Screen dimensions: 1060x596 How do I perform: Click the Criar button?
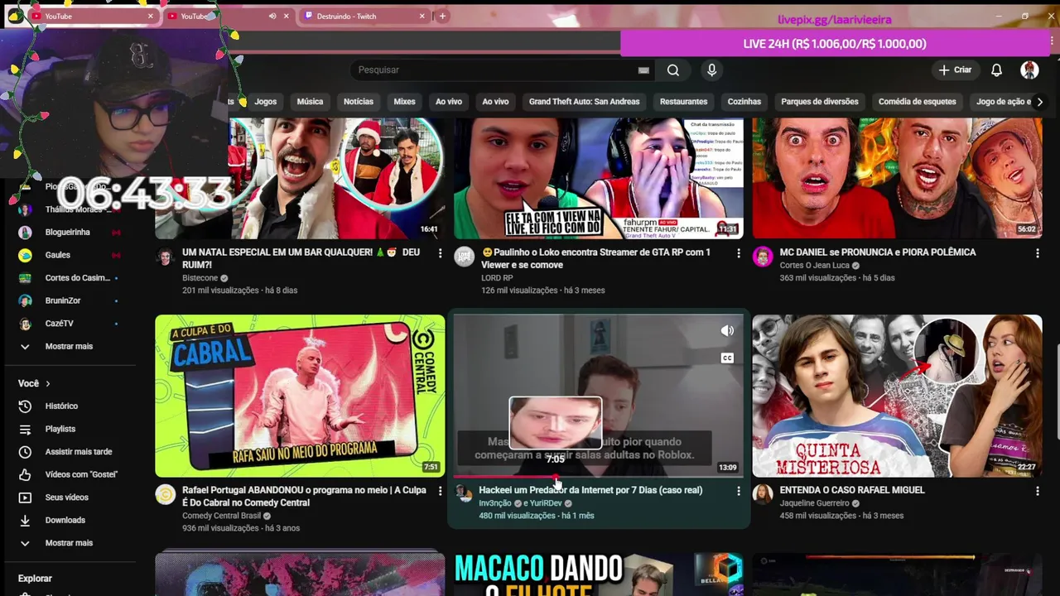pos(955,70)
